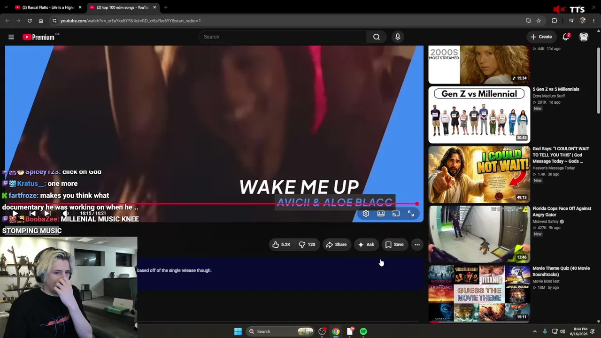Open a new browser tab

[166, 8]
